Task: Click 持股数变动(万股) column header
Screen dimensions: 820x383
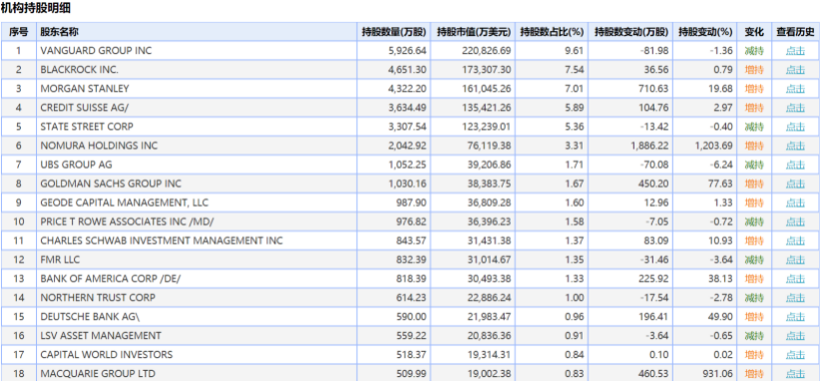Action: [x=631, y=32]
